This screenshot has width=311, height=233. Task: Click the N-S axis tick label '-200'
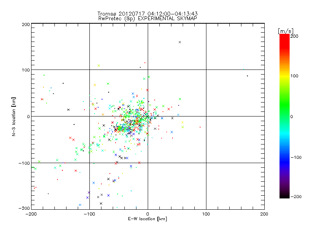pyautogui.click(x=24, y=209)
